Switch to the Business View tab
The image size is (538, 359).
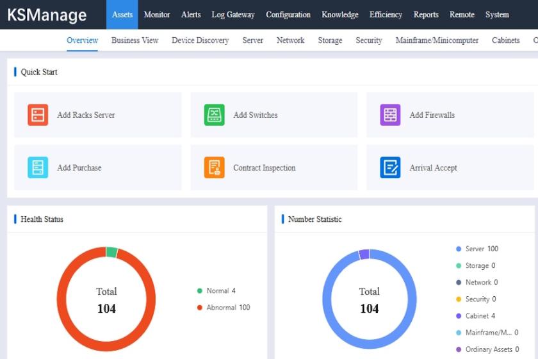click(135, 40)
